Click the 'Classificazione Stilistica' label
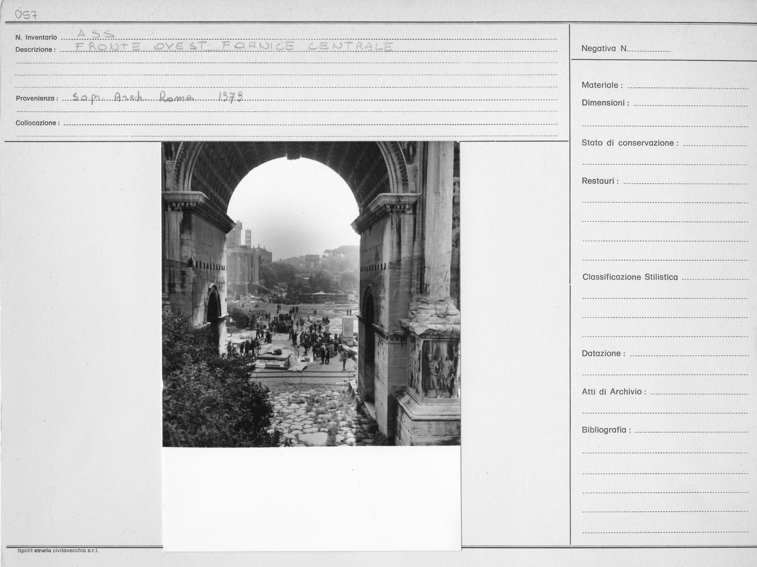Viewport: 757px width, 567px height. (630, 277)
